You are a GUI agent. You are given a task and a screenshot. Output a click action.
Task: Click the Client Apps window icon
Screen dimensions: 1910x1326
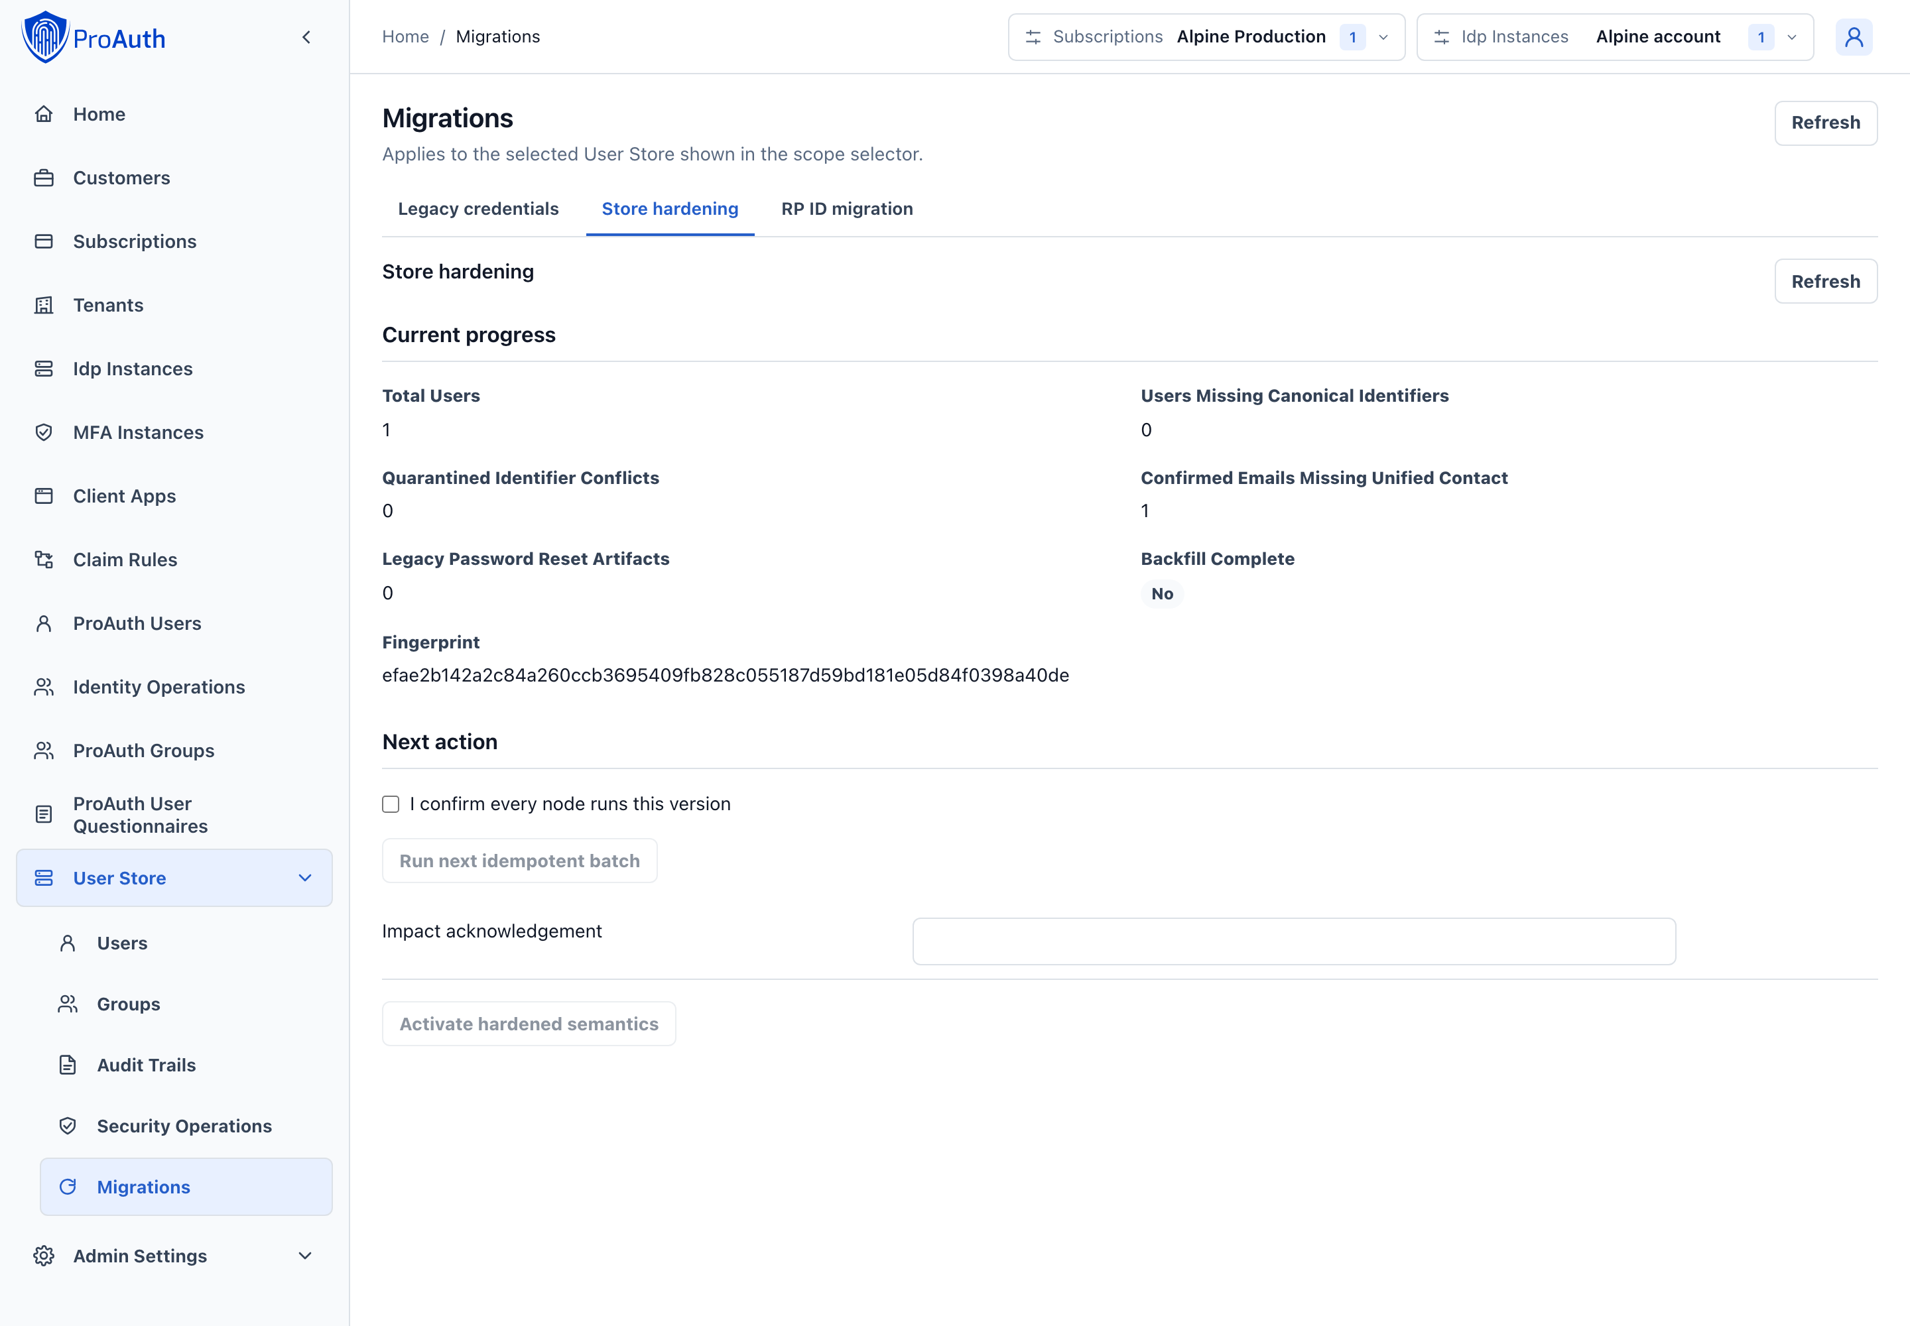(x=44, y=496)
